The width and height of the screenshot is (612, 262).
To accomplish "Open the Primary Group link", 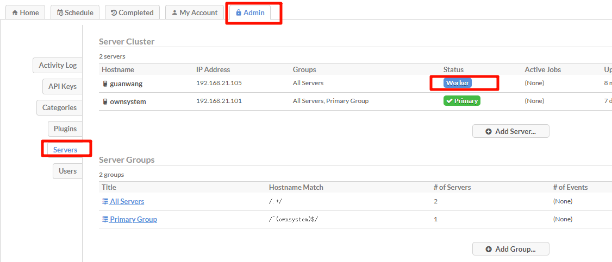I will coord(133,220).
